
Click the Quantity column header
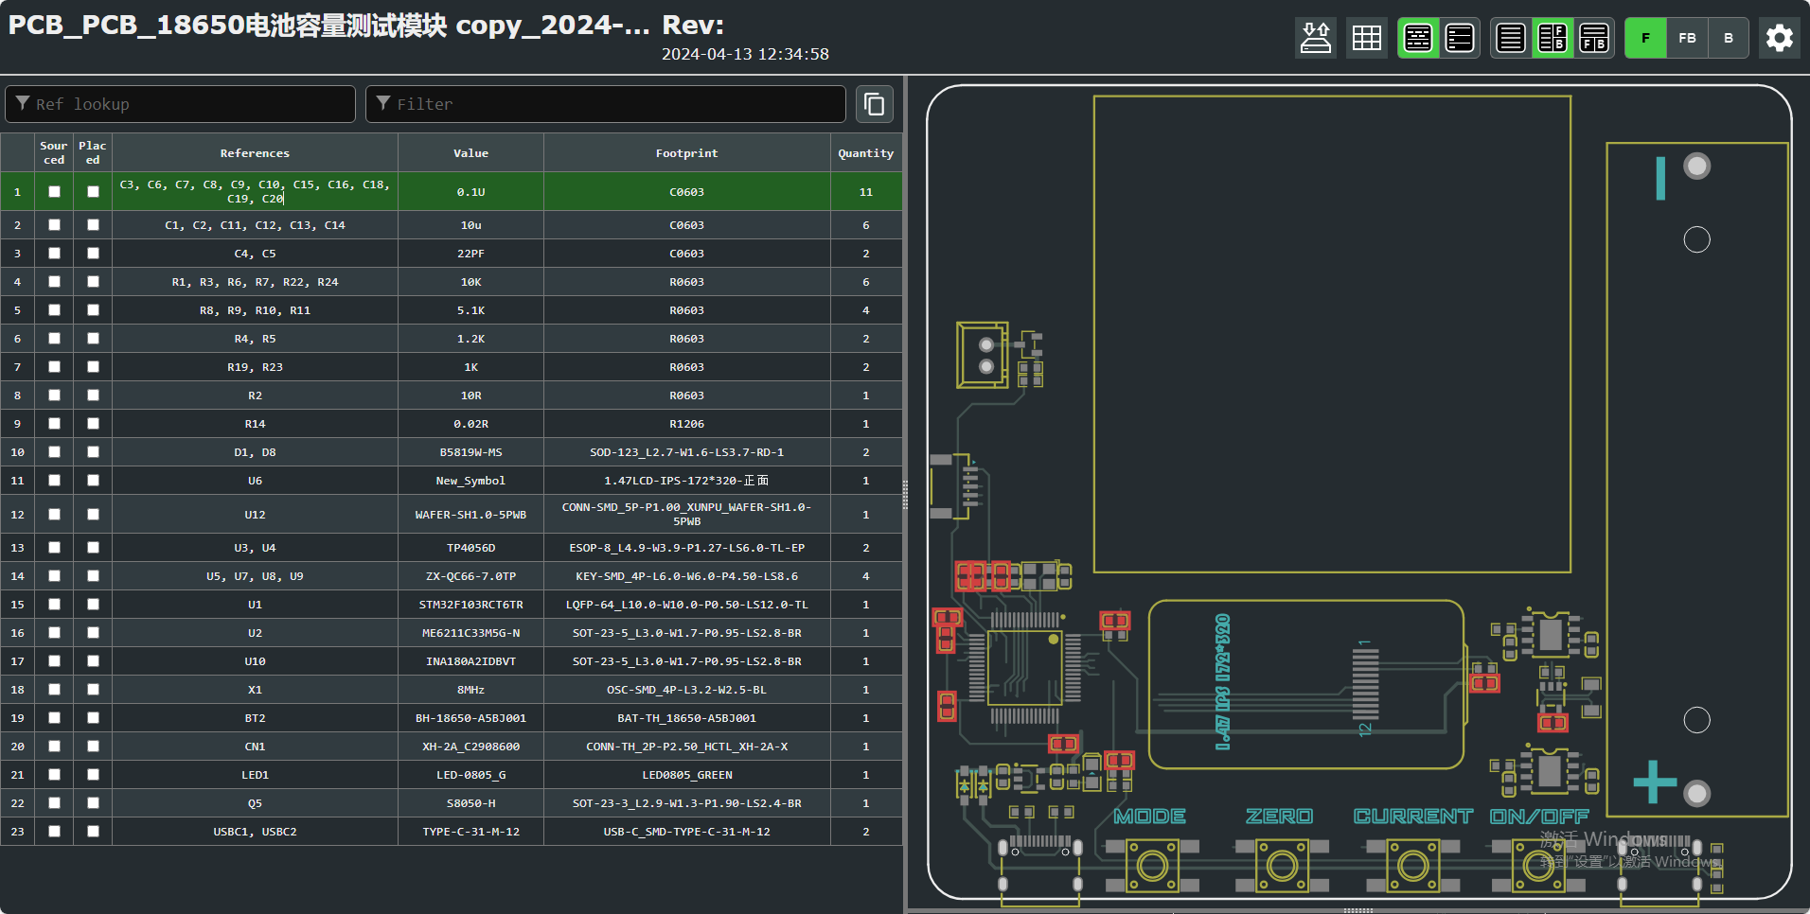coord(865,153)
